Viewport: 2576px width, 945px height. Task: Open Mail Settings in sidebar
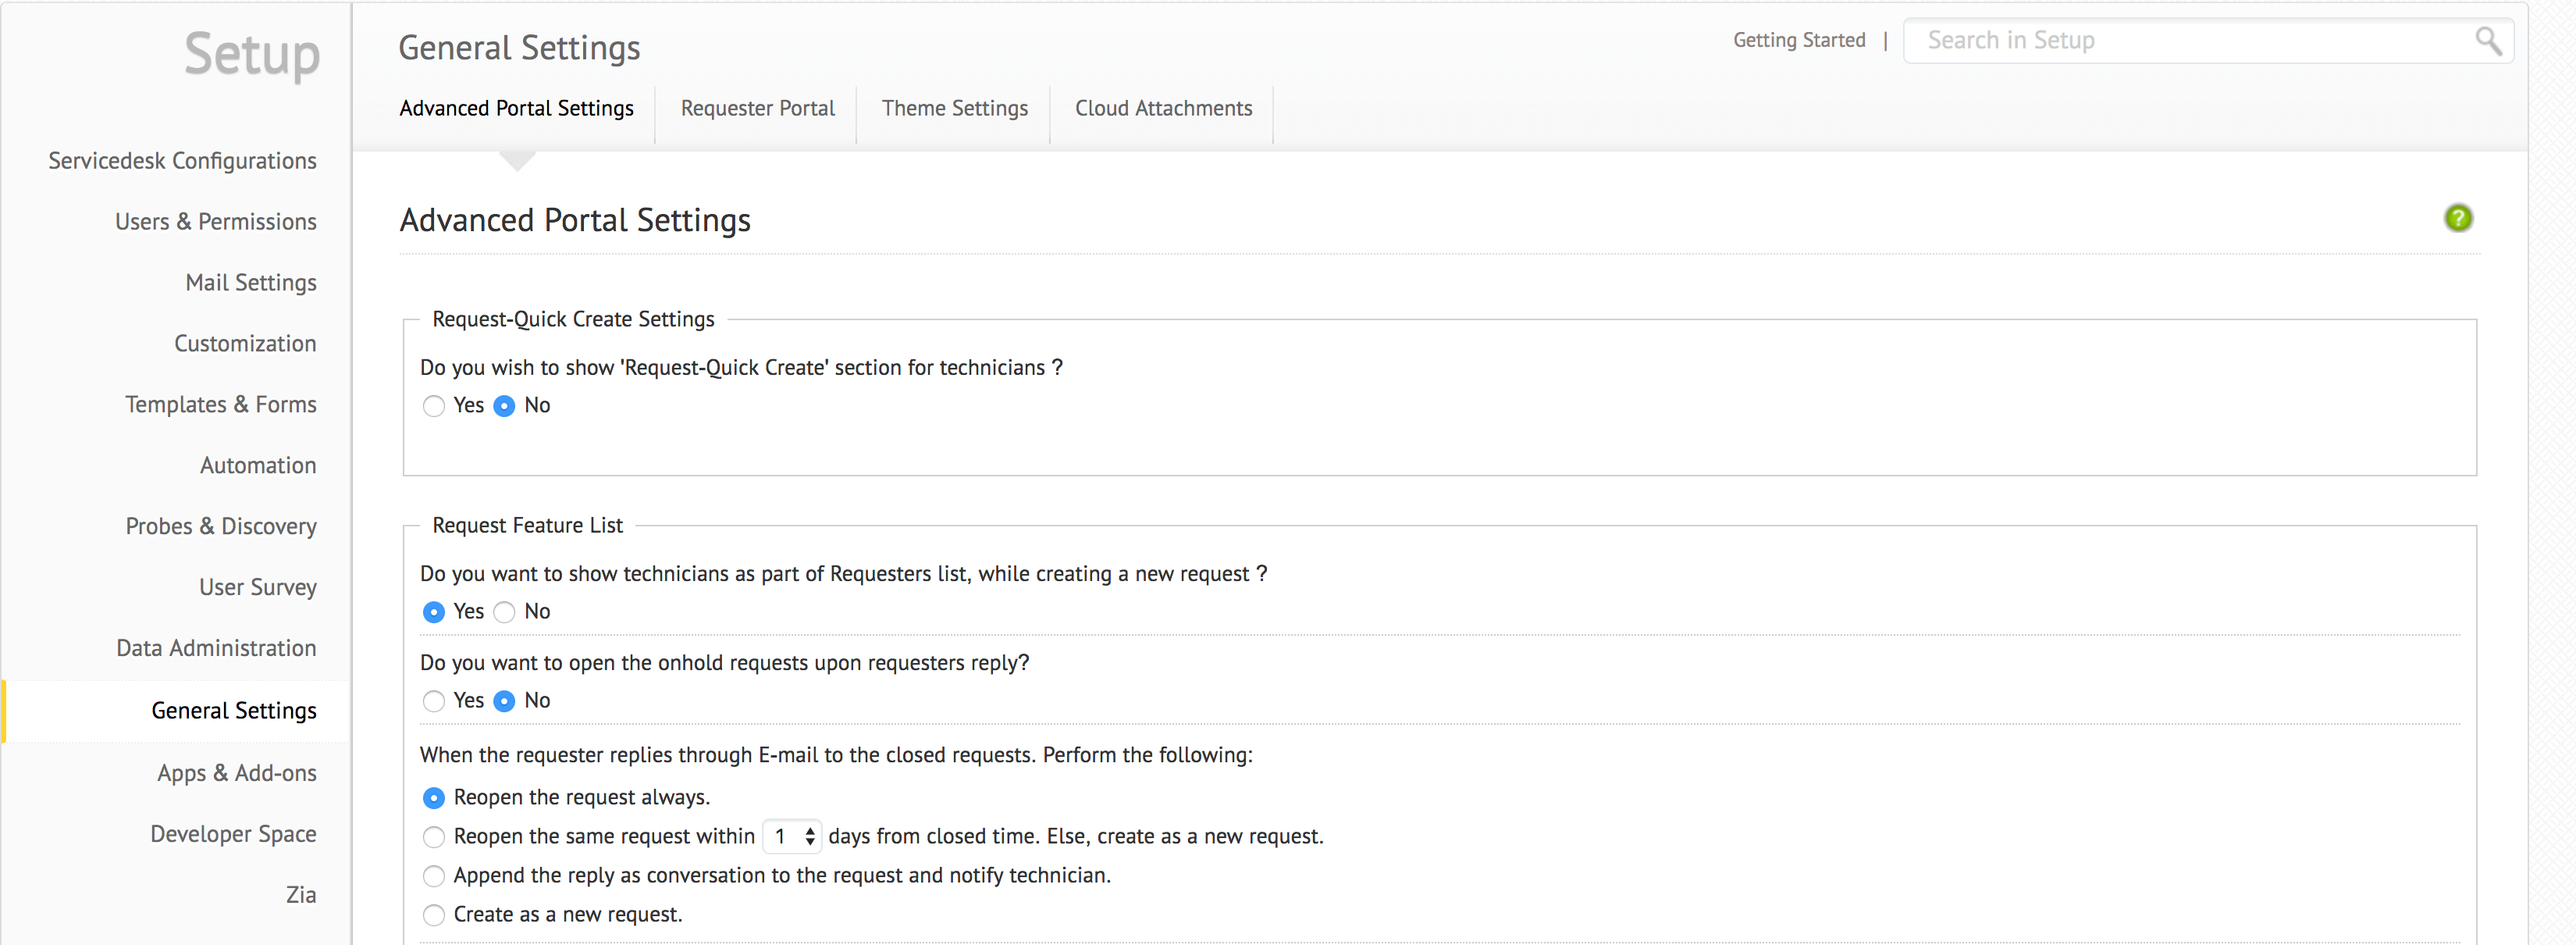point(250,283)
